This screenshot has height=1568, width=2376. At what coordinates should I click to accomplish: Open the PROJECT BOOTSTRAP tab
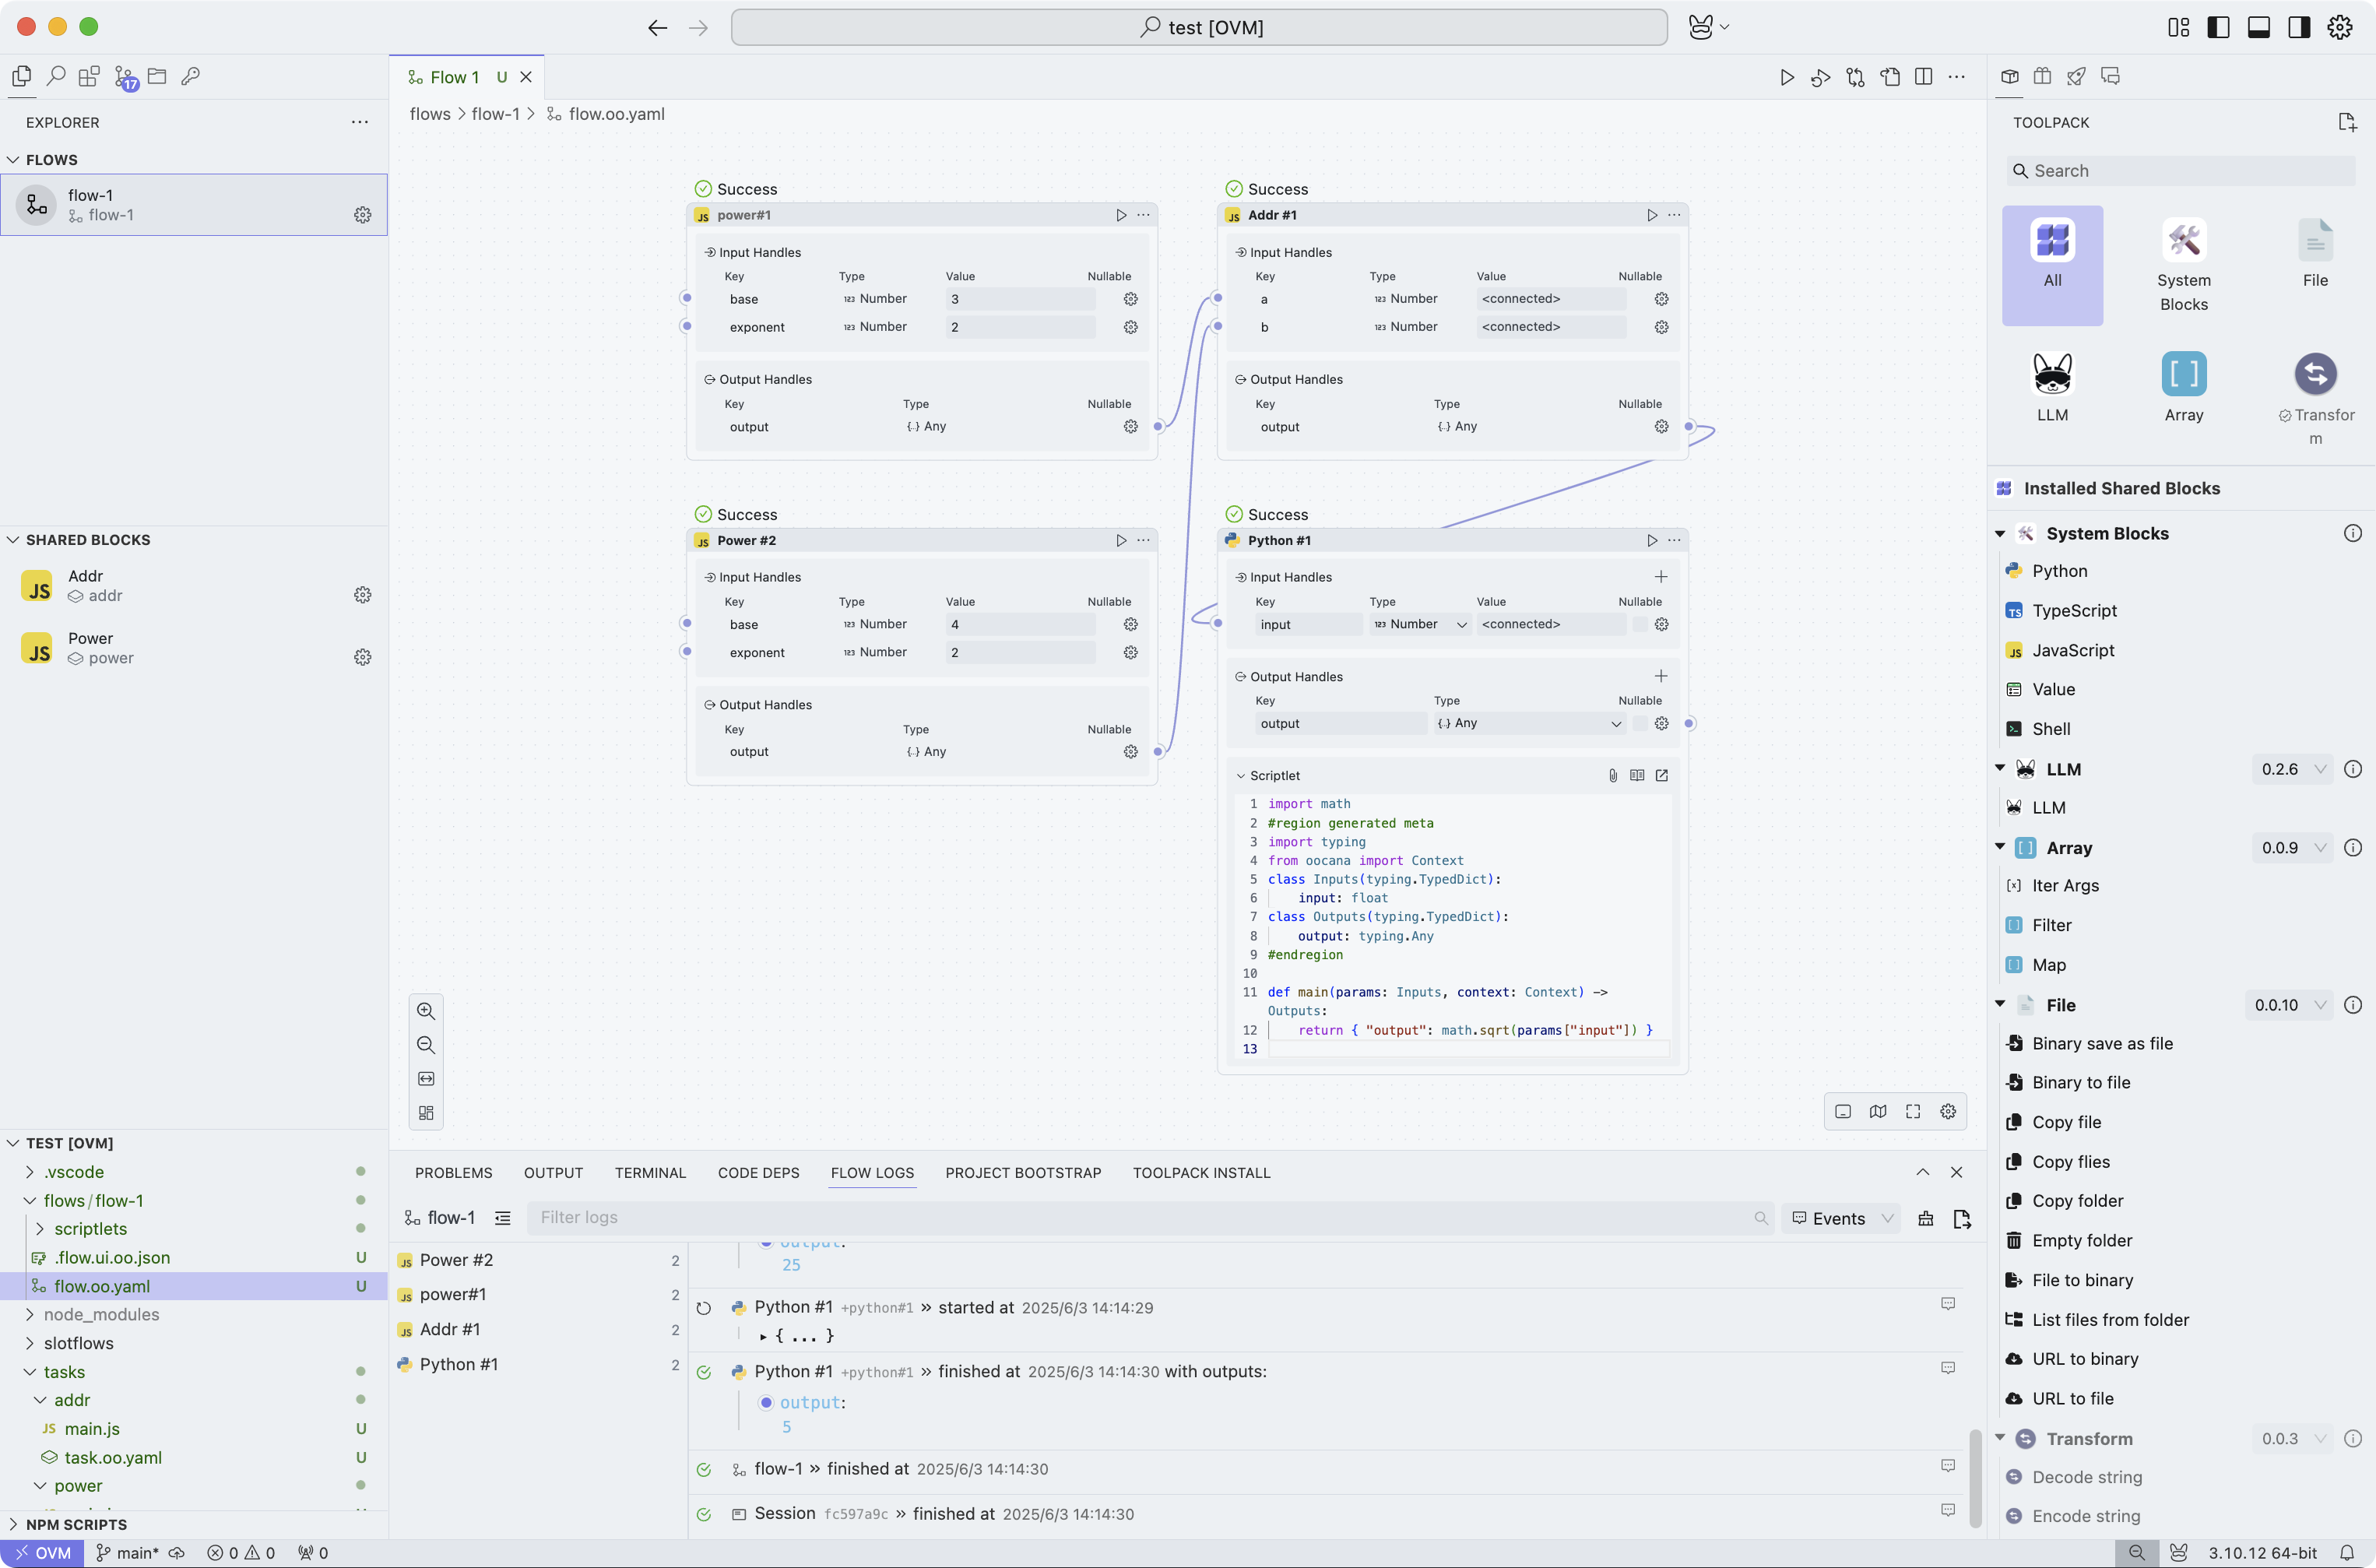point(1022,1173)
